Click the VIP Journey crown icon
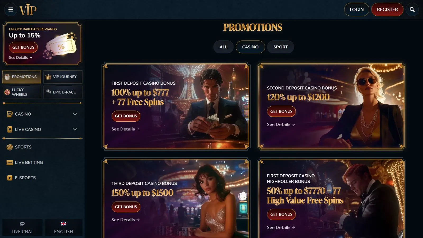Screen dimensions: 423x238 point(48,77)
